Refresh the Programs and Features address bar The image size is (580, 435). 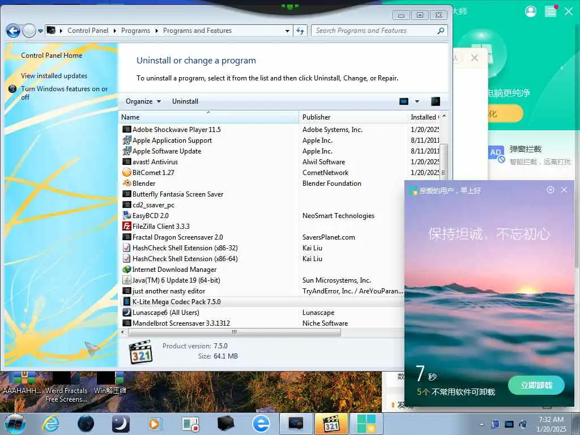click(300, 31)
